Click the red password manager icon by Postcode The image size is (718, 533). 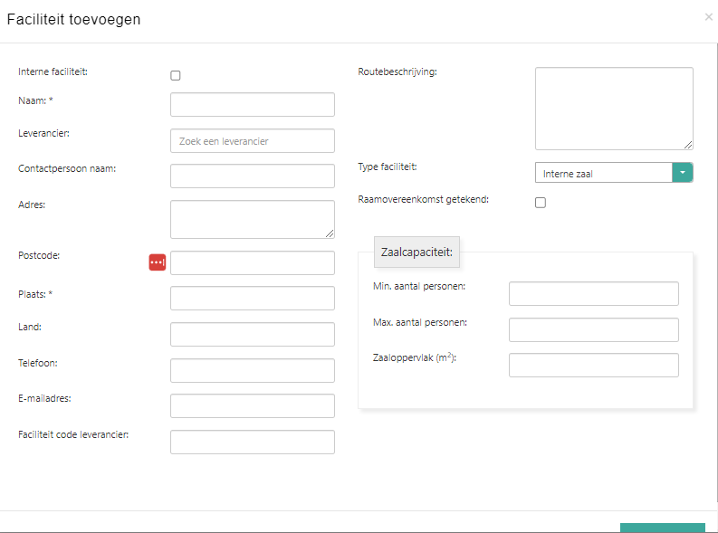click(158, 262)
